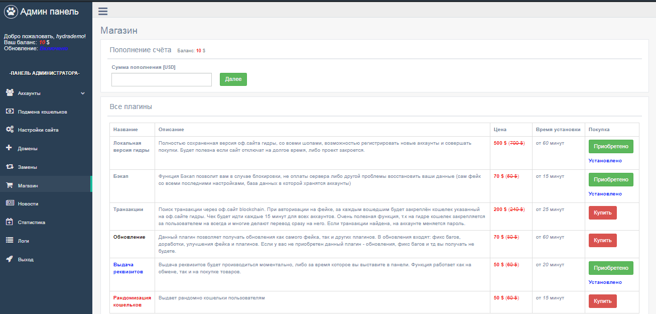
Task: Click the plus icon next to Домены
Action: tap(9, 148)
